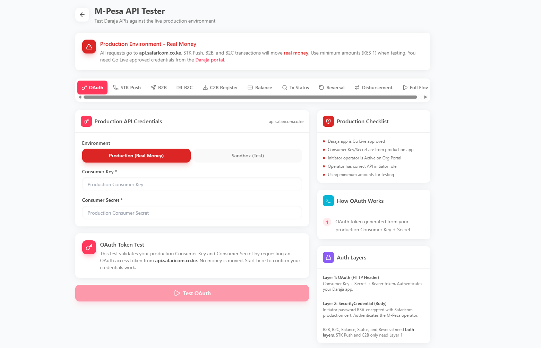Focus the Consumer Key input field
Image resolution: width=541 pixels, height=348 pixels.
pos(192,184)
